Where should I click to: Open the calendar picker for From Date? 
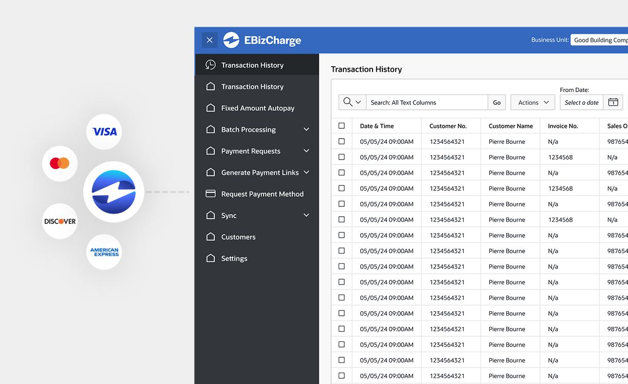613,102
